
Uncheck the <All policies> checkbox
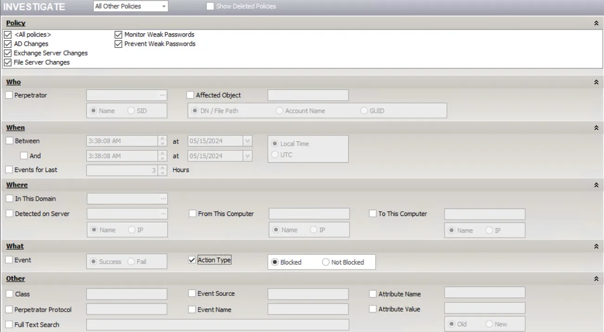point(7,35)
